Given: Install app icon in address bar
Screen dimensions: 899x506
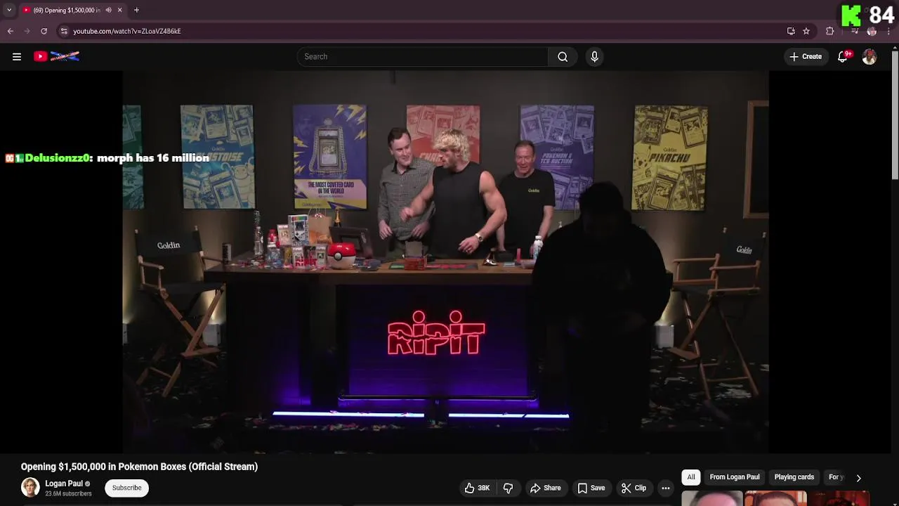Looking at the screenshot, I should pos(791,31).
